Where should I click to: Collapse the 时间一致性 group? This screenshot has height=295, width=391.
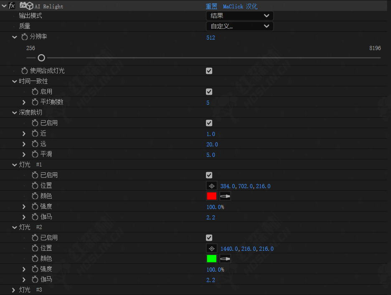tap(15, 81)
